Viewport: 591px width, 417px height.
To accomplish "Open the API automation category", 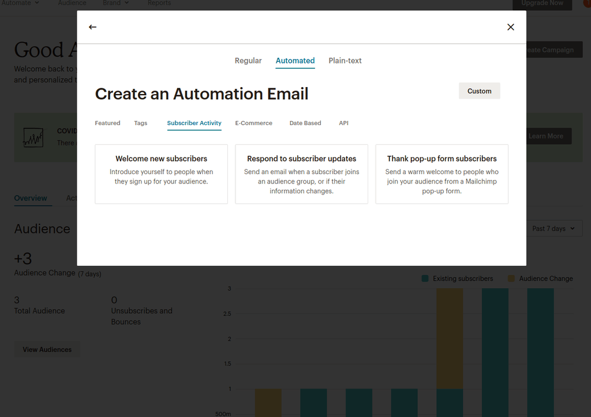I will click(x=344, y=123).
